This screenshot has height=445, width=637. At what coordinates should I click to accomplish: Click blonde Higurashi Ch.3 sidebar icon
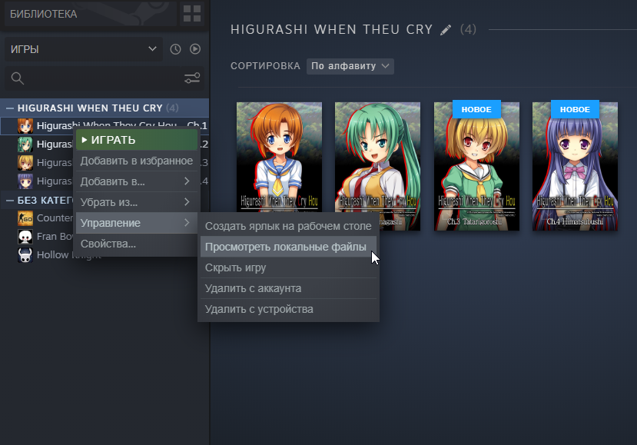[25, 163]
